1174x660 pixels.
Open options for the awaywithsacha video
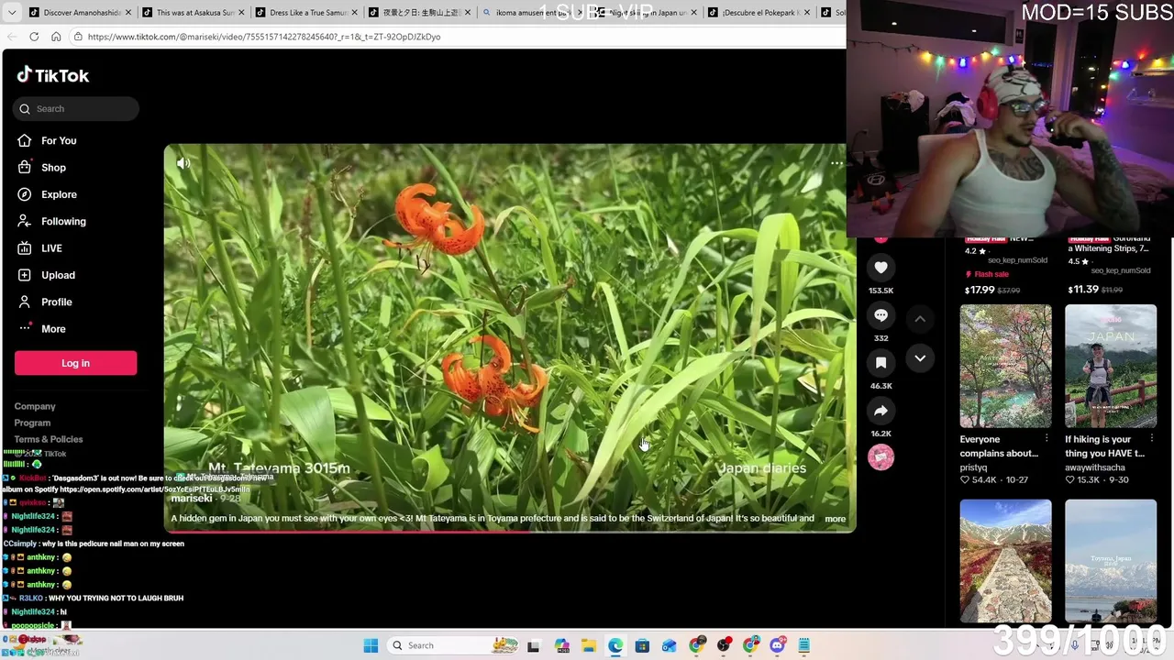[1150, 439]
